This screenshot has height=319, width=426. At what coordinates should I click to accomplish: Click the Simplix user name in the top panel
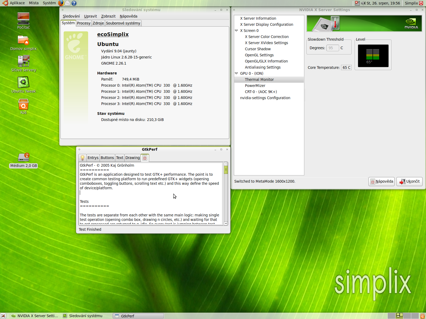(x=411, y=3)
